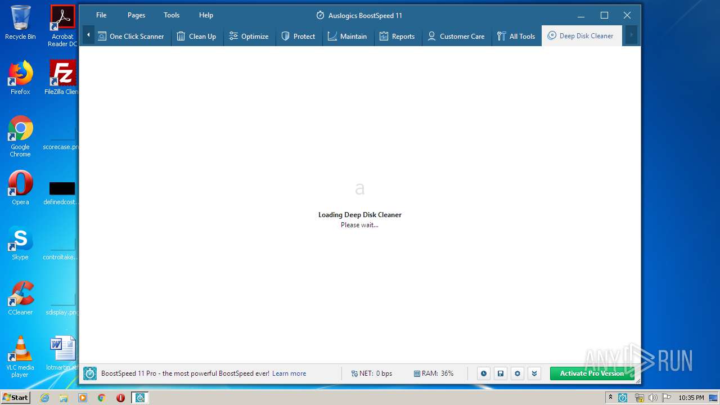Open Chrome from the taskbar
Image resolution: width=720 pixels, height=405 pixels.
click(101, 398)
